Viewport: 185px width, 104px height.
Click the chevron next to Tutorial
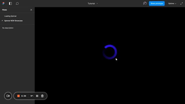(97, 3)
